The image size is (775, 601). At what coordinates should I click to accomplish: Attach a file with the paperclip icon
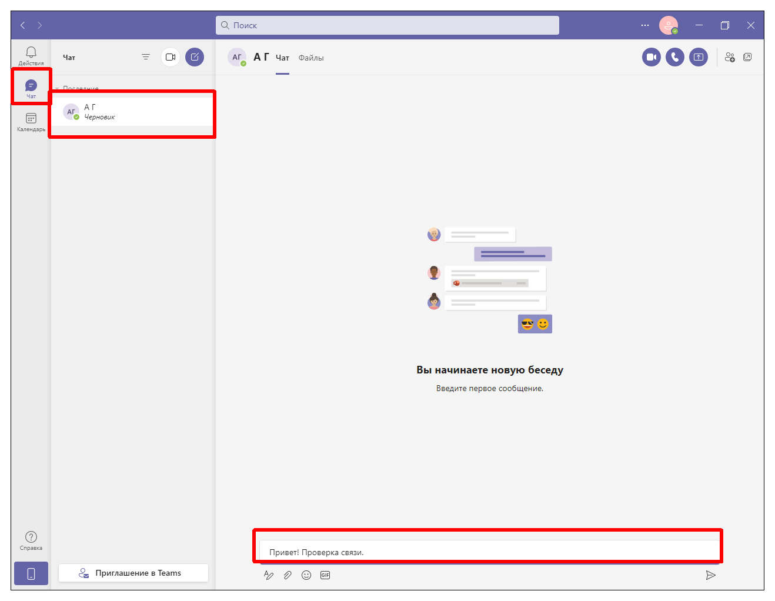pos(288,575)
